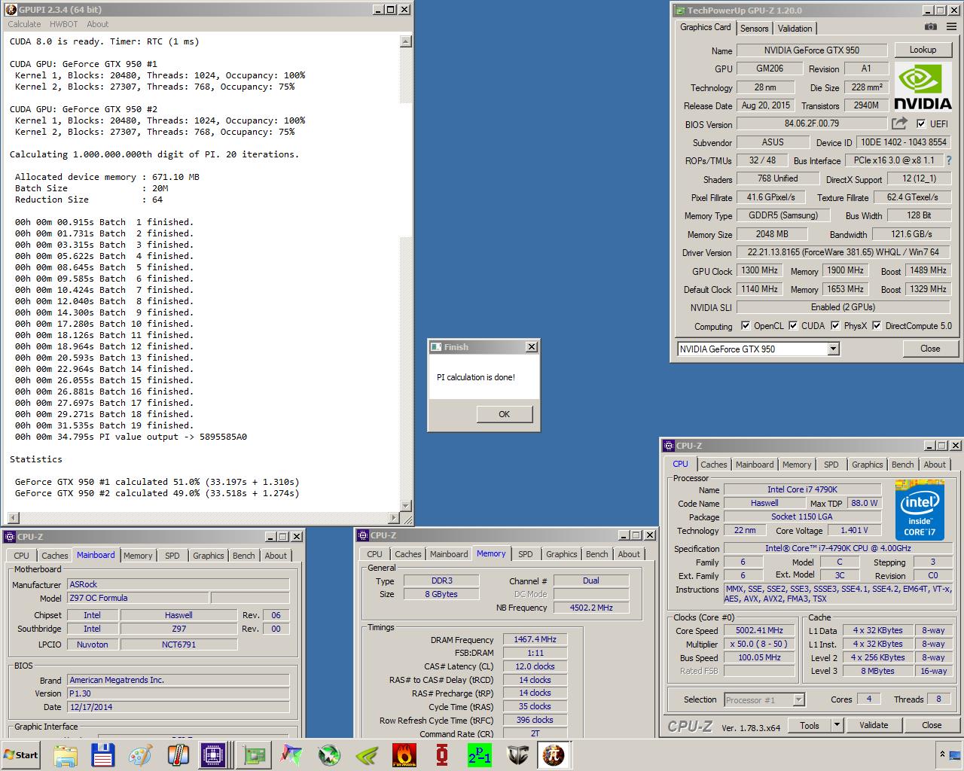Open the GPU selector dropdown in GPU-Z
Screen dimensions: 964x771
(x=833, y=349)
